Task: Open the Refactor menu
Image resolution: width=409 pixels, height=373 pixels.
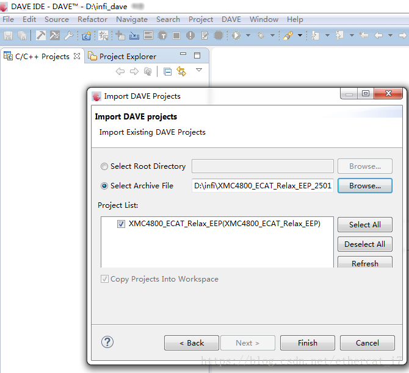Action: [92, 20]
